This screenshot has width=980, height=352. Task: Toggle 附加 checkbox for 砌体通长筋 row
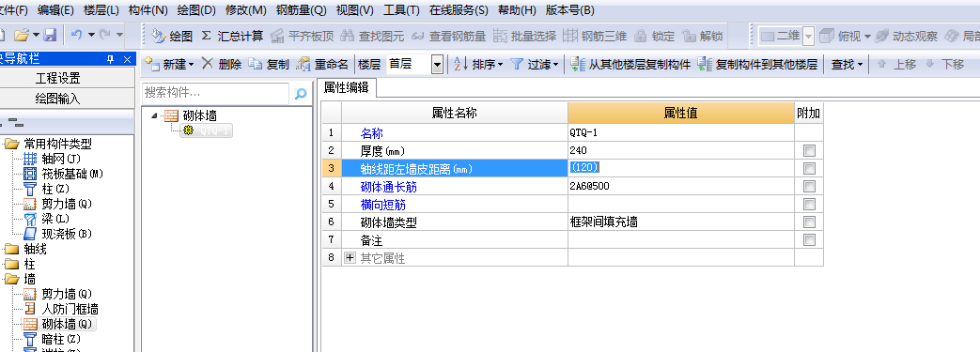point(809,186)
